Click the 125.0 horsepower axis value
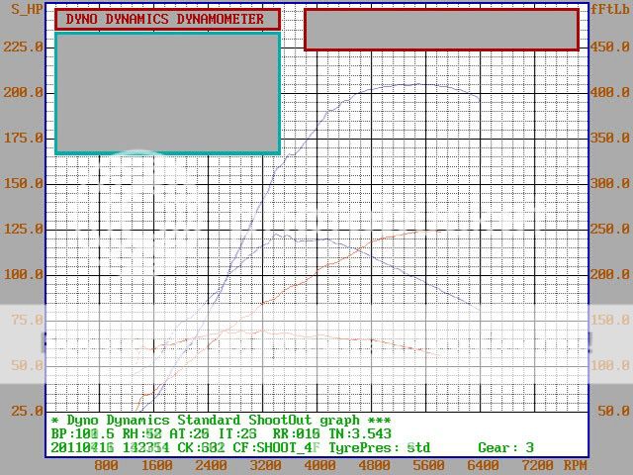 (x=23, y=230)
